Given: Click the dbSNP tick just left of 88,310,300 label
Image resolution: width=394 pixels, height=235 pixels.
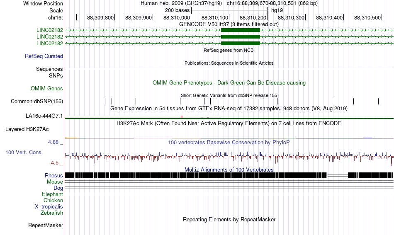Looking at the screenshot, I should [277, 102].
